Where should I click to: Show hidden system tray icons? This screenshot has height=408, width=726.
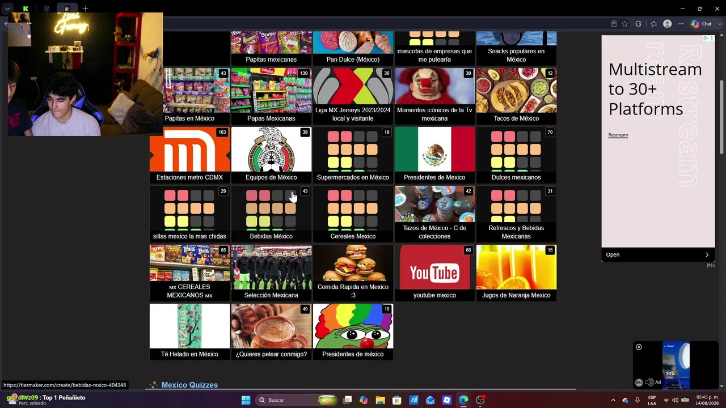613,400
